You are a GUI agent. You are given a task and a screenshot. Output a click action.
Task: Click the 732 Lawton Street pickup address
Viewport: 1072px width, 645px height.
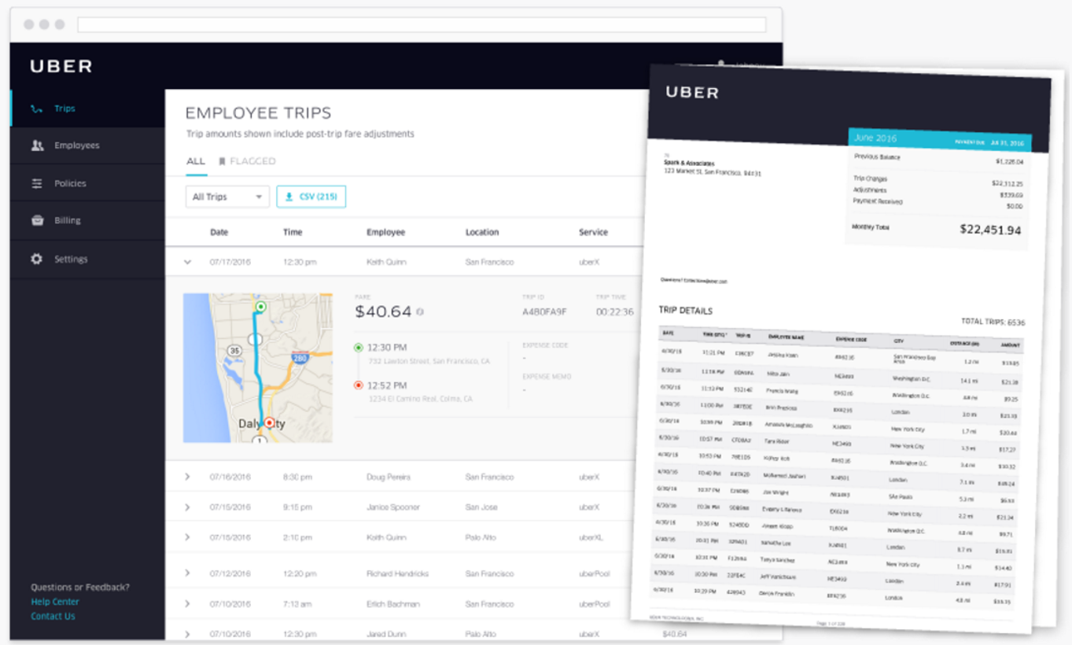click(429, 361)
